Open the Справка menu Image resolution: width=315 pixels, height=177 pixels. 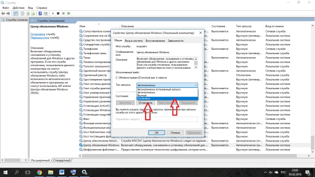[x=42, y=8]
